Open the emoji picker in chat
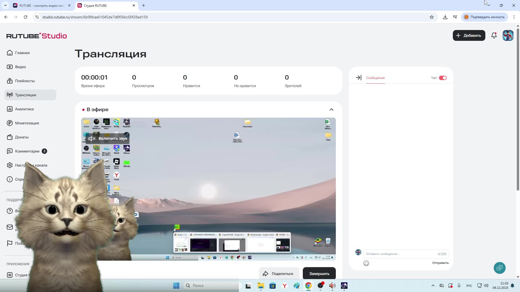 pyautogui.click(x=366, y=263)
